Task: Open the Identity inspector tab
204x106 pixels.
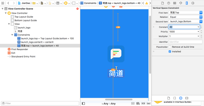Action: tap(175, 3)
